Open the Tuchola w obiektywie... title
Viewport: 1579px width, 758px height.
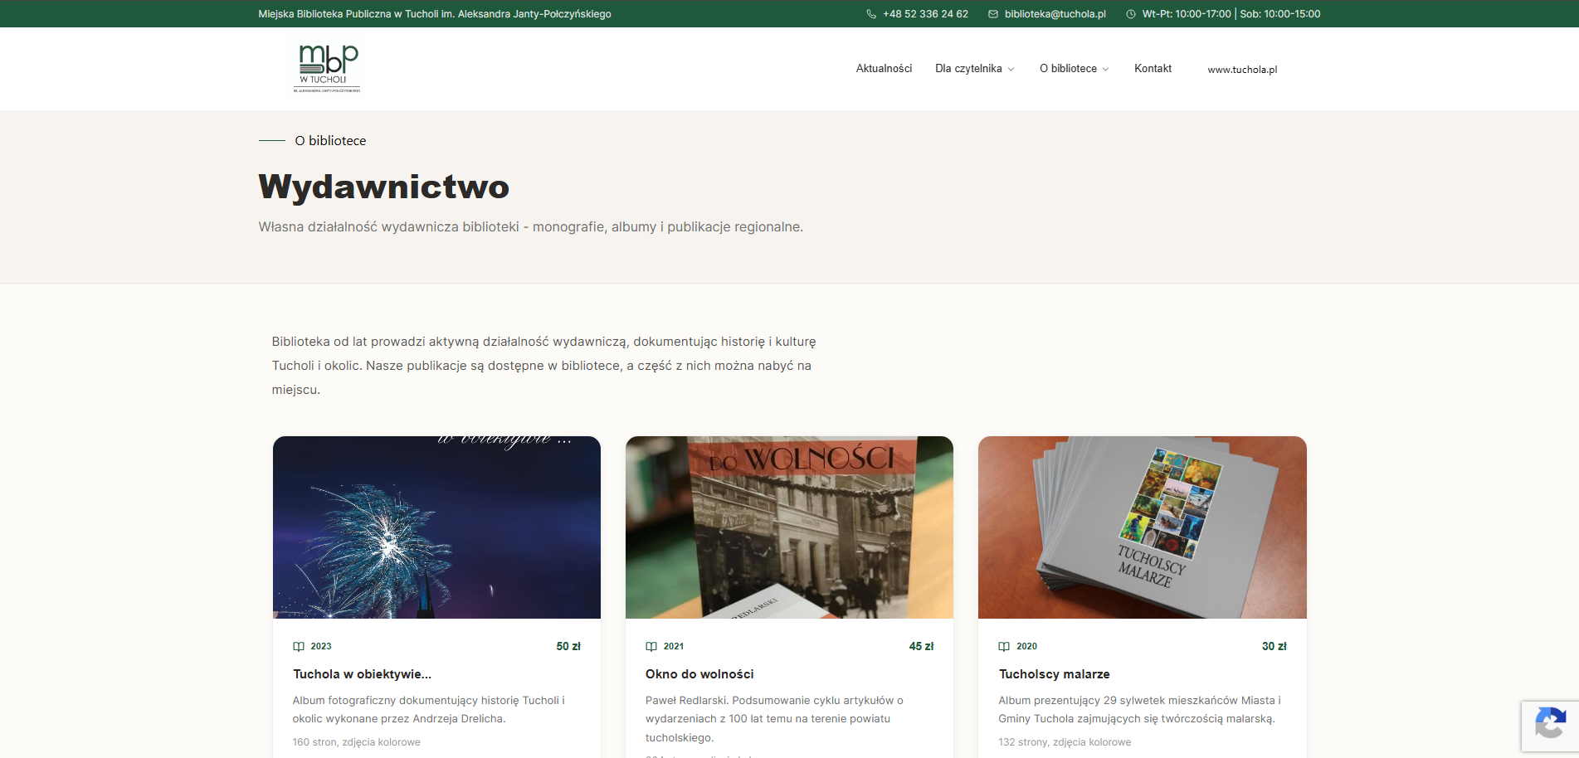coord(362,674)
